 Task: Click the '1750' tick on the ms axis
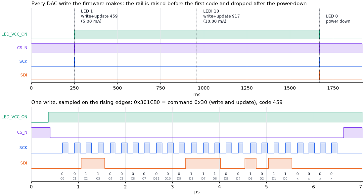pyautogui.click(x=333, y=88)
